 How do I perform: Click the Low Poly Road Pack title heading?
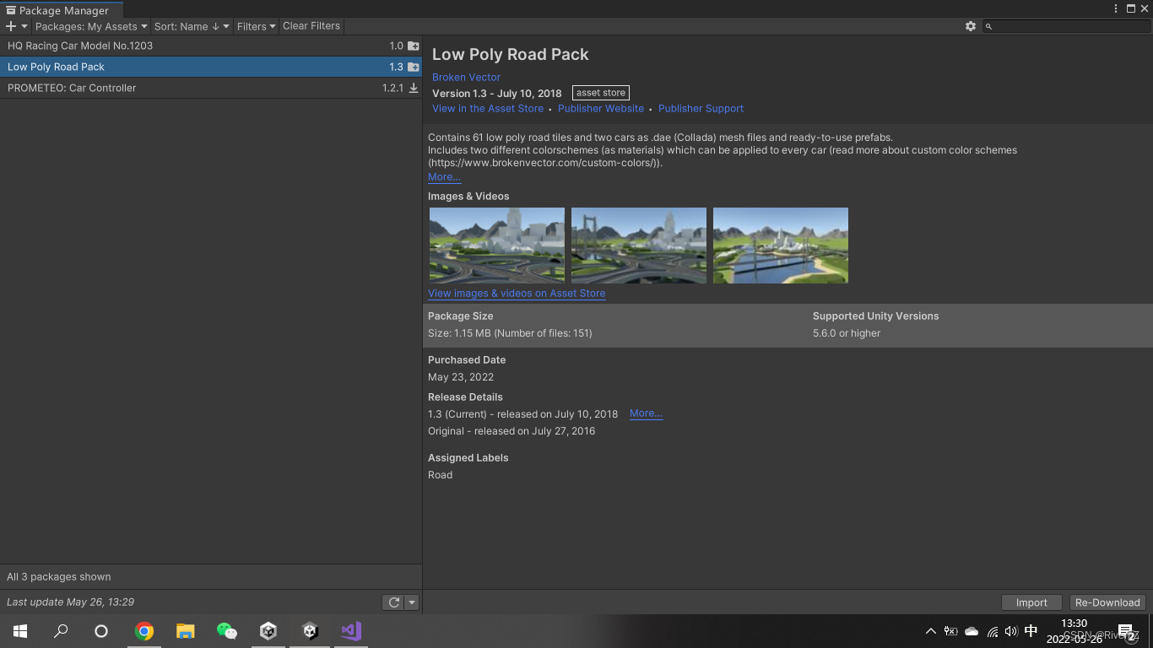point(511,54)
